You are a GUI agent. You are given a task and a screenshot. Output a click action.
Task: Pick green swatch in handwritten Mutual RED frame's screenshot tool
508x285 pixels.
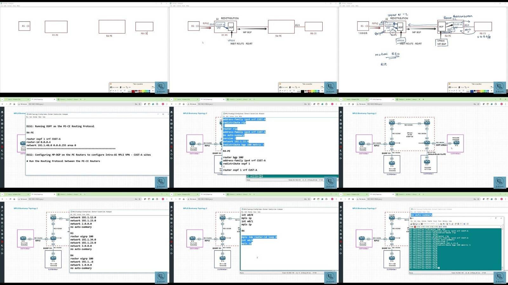click(485, 91)
